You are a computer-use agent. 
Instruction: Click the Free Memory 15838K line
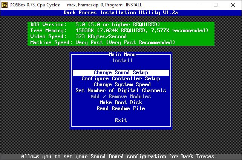[x=119, y=30]
